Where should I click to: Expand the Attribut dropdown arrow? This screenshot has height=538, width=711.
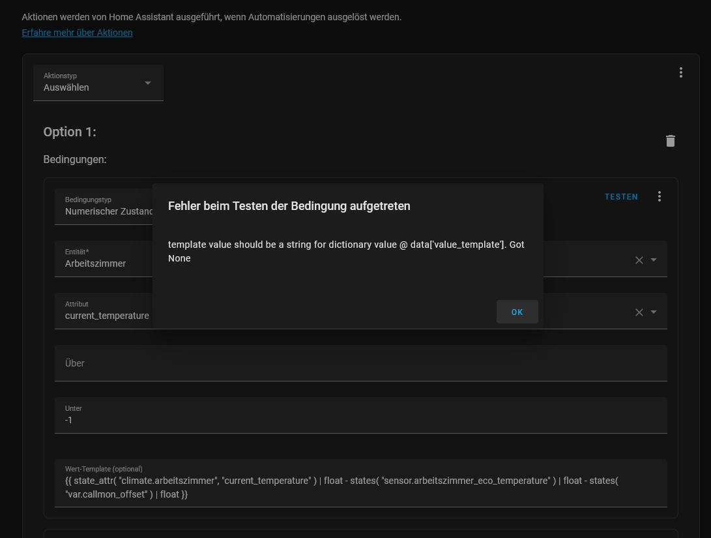pyautogui.click(x=654, y=312)
